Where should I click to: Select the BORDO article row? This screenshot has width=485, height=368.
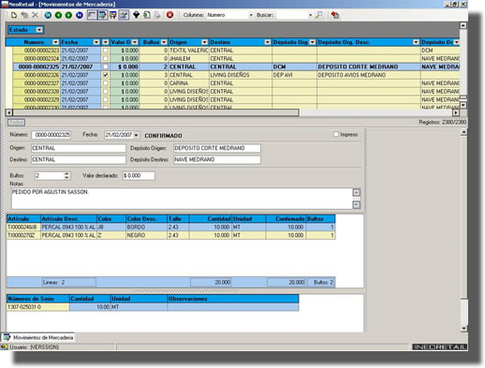171,227
